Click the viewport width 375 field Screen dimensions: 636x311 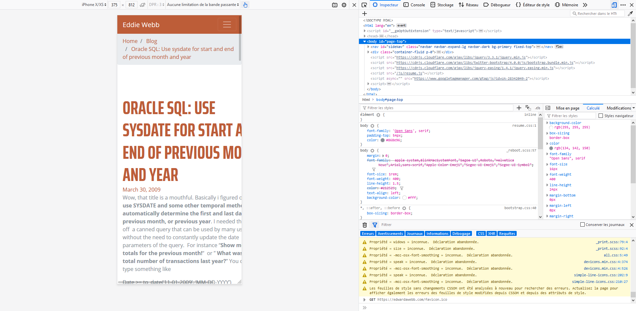[x=114, y=5]
